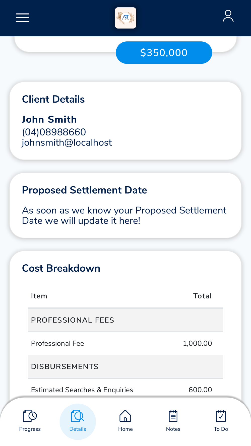This screenshot has height=446, width=251.
Task: Go to the To Do tab label
Action: tap(221, 429)
